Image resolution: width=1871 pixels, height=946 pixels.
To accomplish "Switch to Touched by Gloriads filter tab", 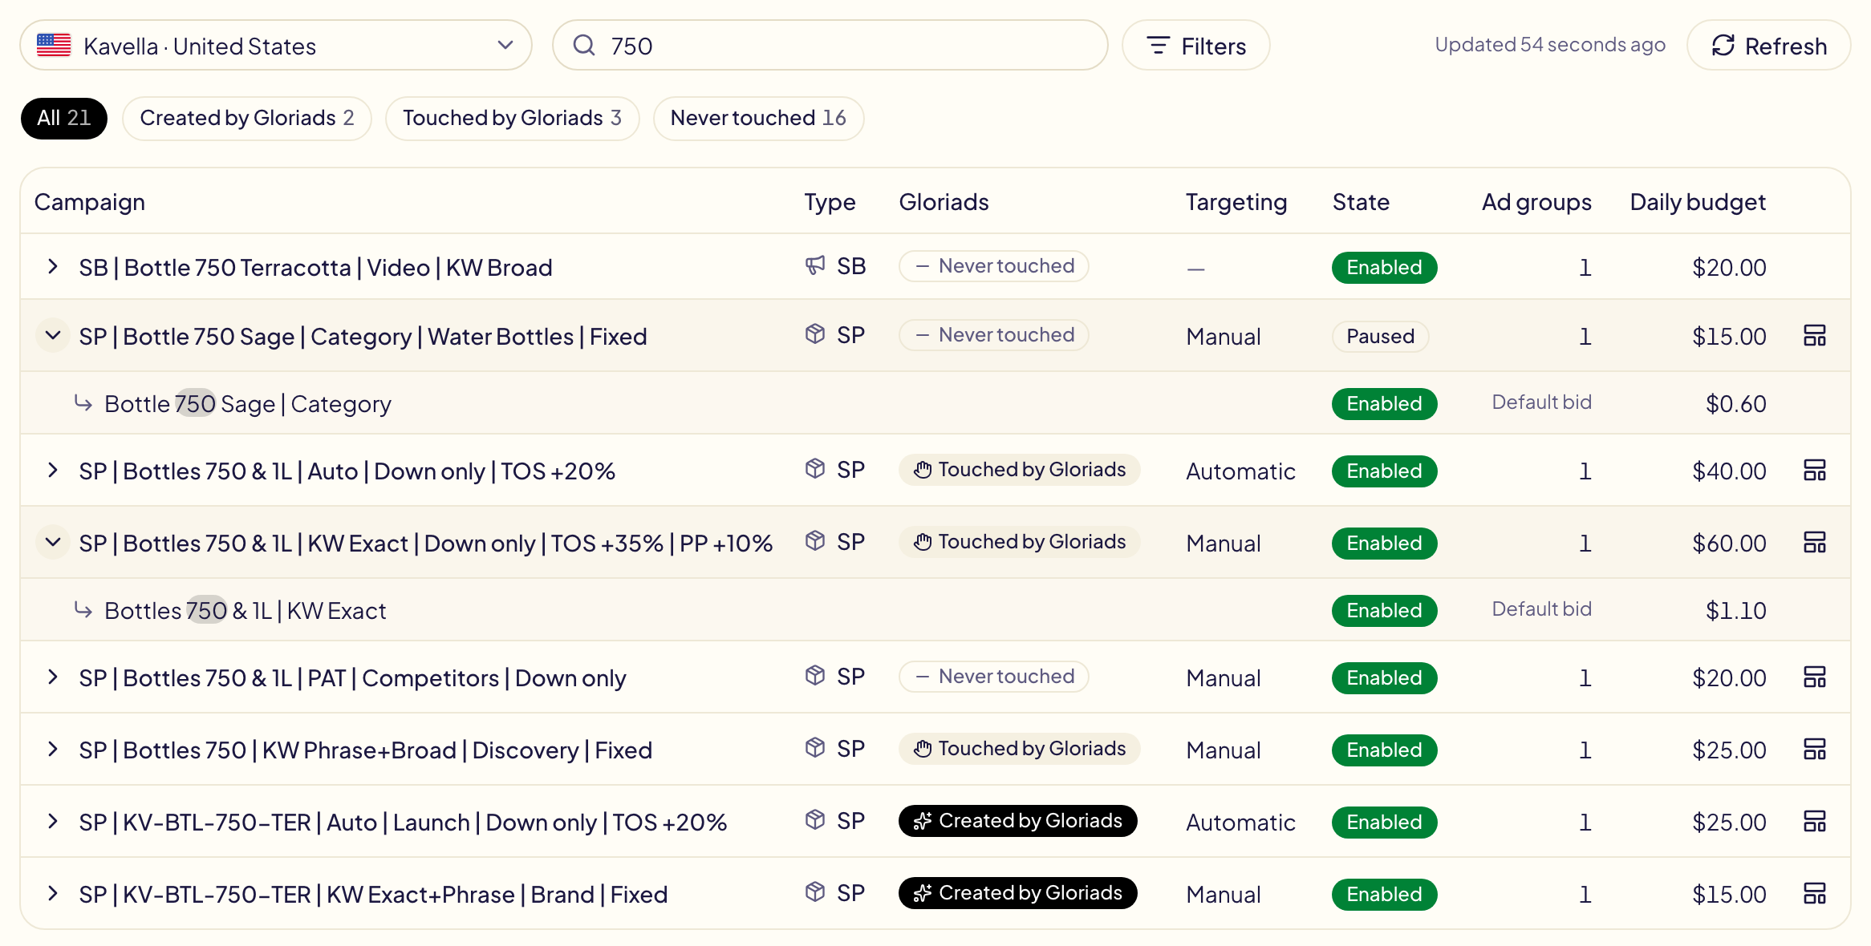I will point(513,118).
